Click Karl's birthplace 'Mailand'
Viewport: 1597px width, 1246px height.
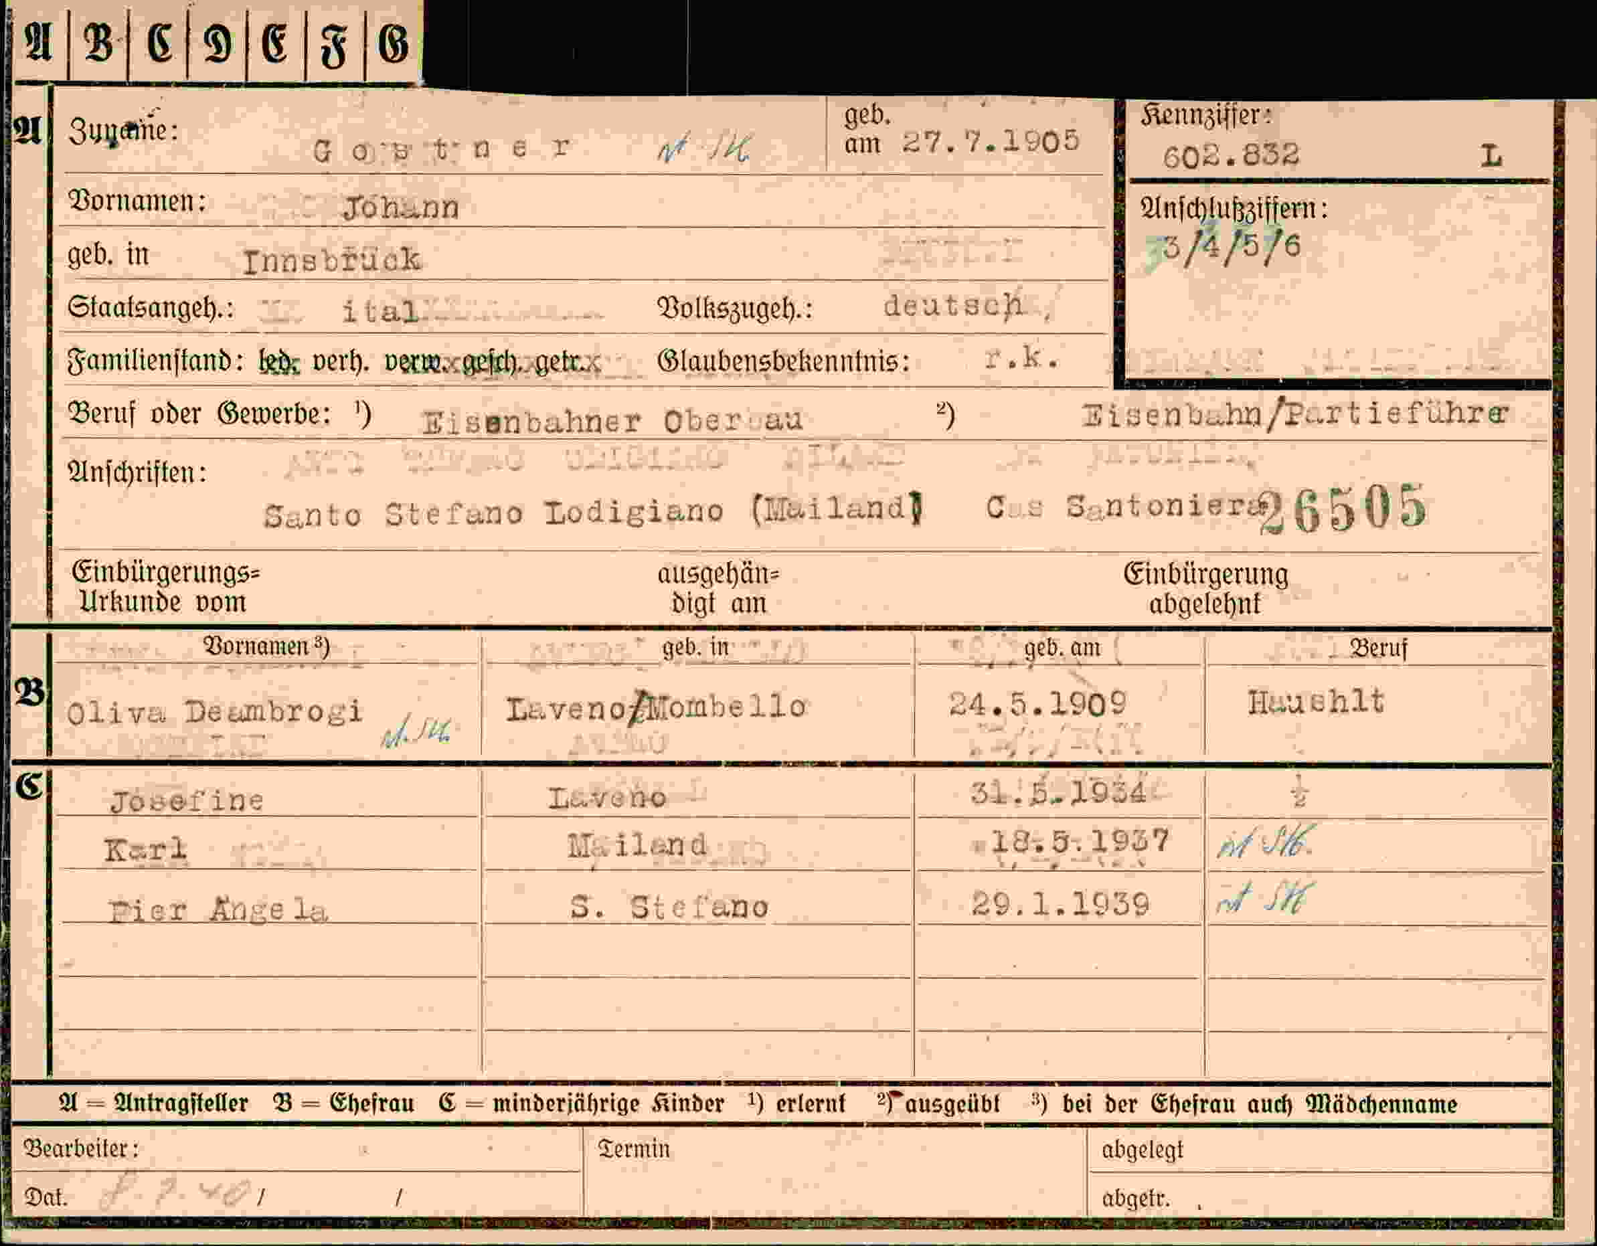[x=638, y=846]
